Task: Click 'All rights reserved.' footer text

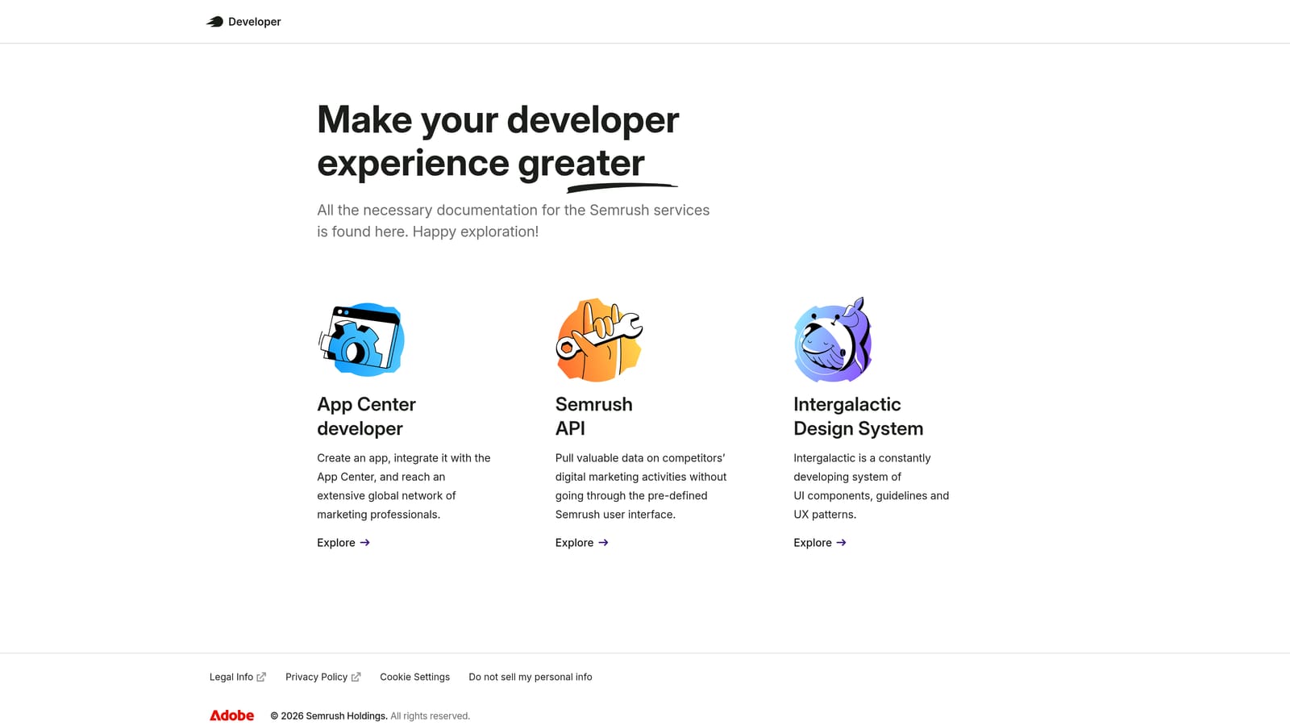Action: [431, 716]
